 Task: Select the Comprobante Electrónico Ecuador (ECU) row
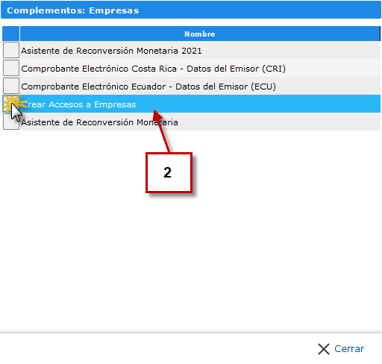(191, 86)
